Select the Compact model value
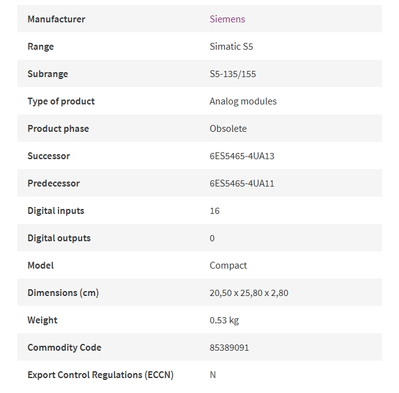This screenshot has width=399, height=393. point(228,266)
